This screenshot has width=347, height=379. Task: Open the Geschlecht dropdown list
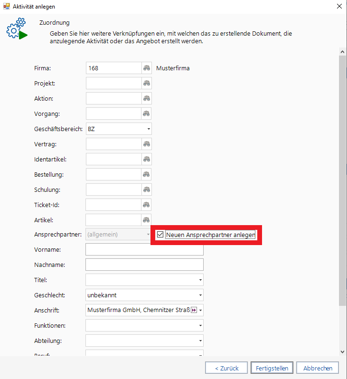(x=200, y=295)
